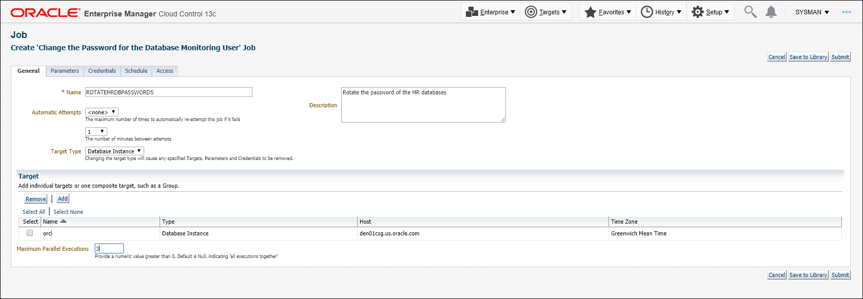
Task: Select the General tab
Action: click(x=28, y=71)
